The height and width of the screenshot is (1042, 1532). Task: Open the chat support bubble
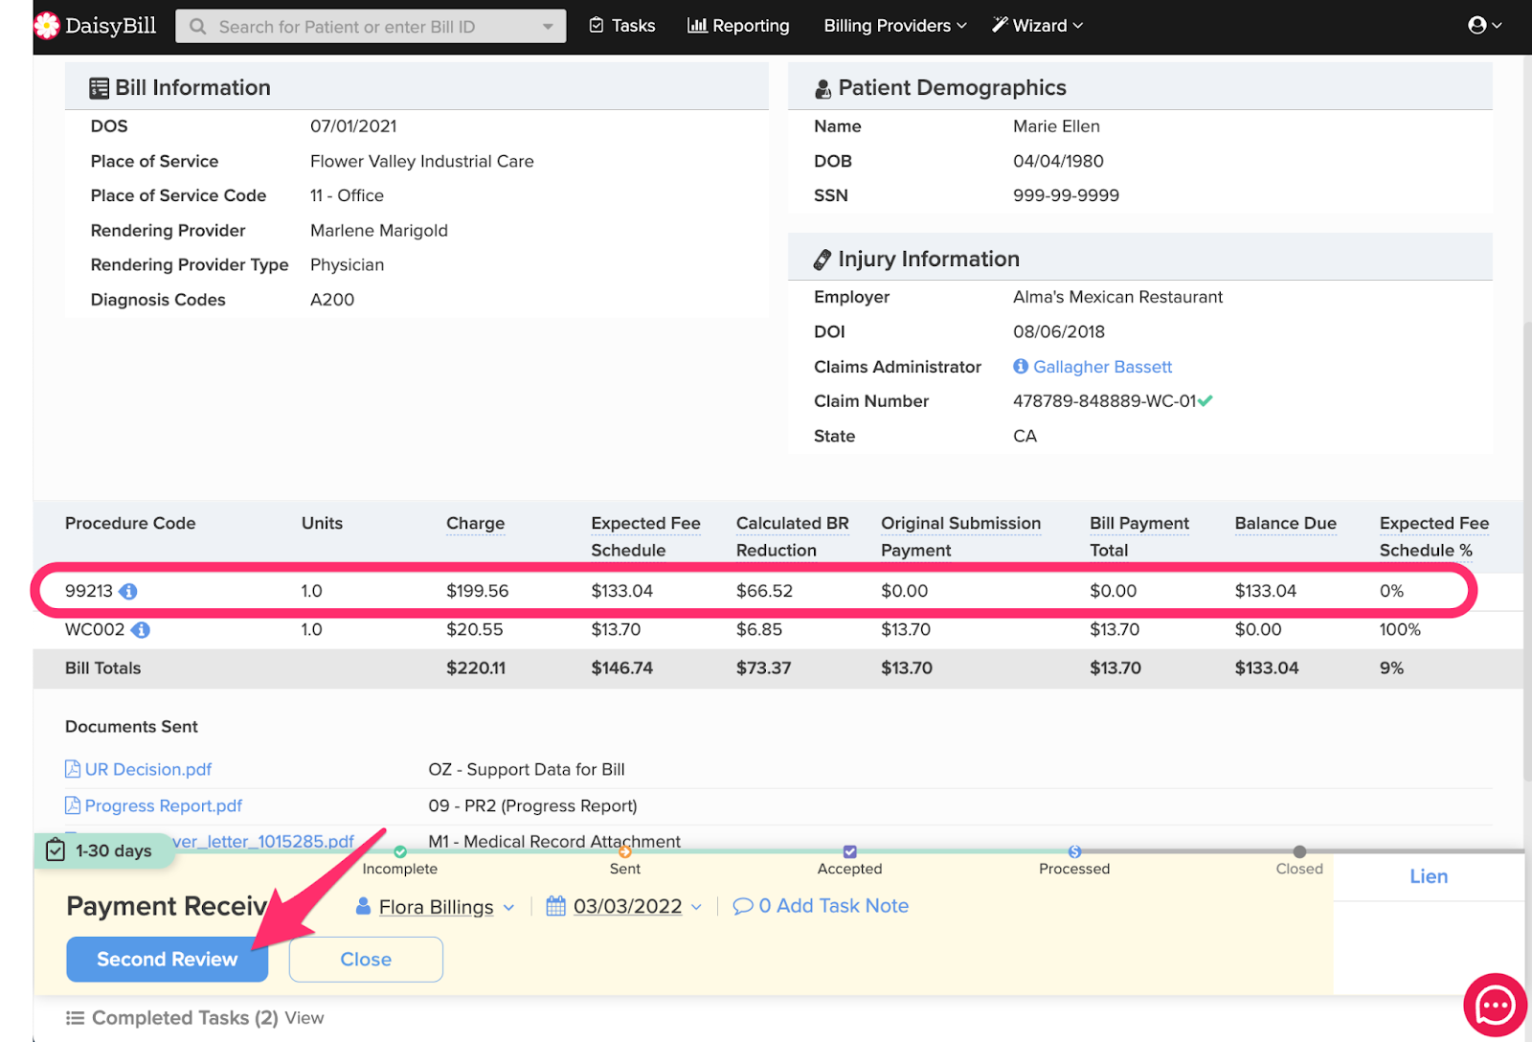(1494, 1006)
